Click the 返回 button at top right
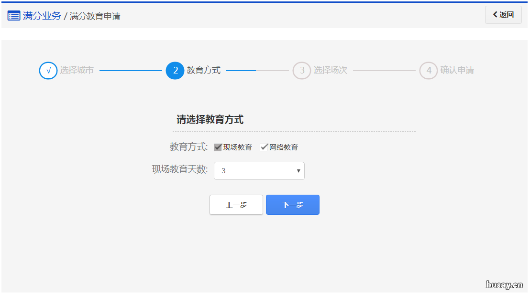530x293 pixels. point(503,15)
